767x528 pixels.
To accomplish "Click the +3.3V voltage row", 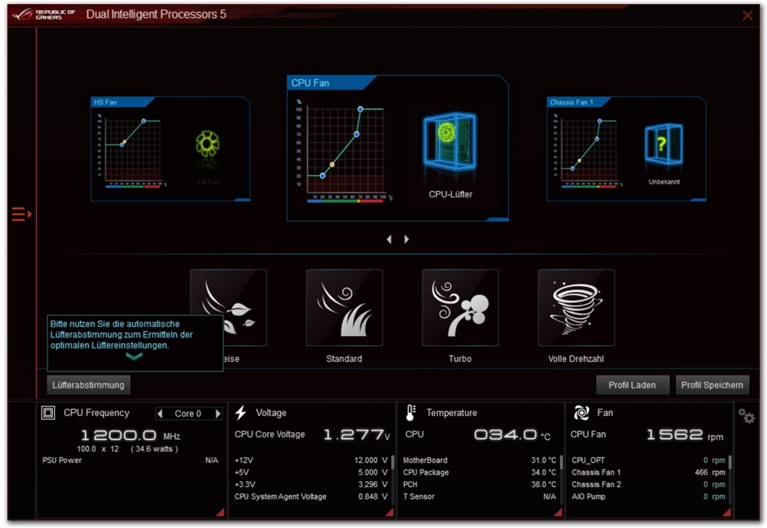I will click(311, 484).
